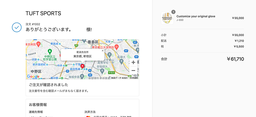This screenshot has width=256, height=117.
Task: Close the shipping address map popup
Action: click(x=102, y=51)
